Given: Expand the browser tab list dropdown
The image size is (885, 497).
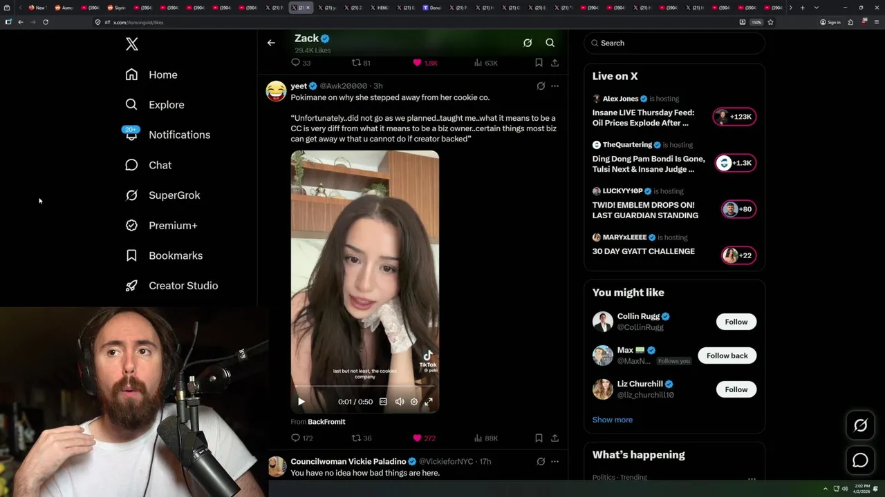Looking at the screenshot, I should pyautogui.click(x=816, y=8).
